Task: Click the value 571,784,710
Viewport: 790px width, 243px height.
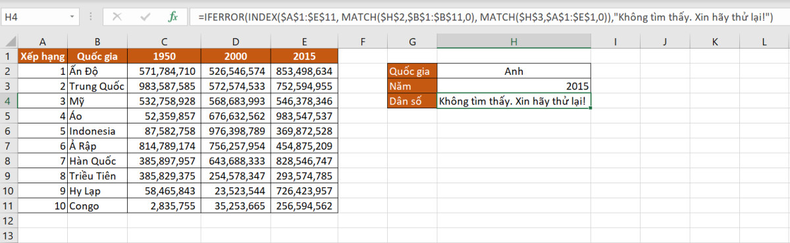Action: coord(165,71)
